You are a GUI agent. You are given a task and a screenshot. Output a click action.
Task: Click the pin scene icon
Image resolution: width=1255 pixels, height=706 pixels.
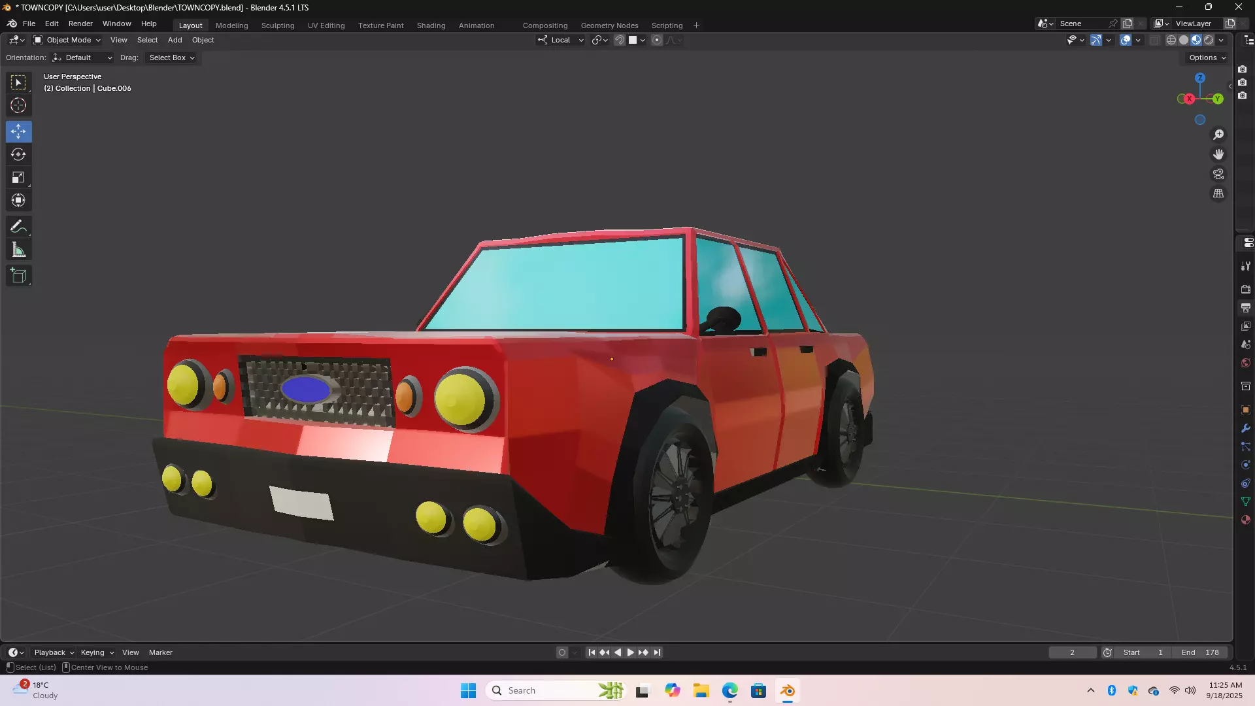[1113, 24]
